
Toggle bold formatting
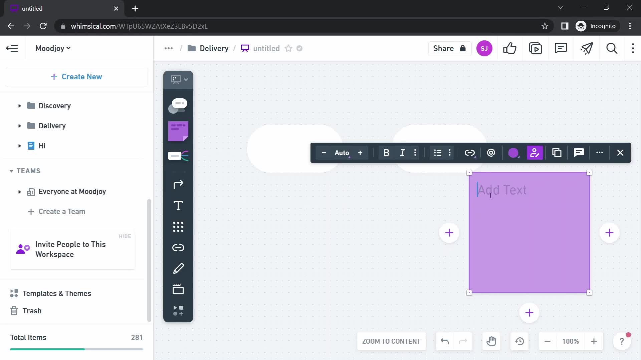point(386,153)
